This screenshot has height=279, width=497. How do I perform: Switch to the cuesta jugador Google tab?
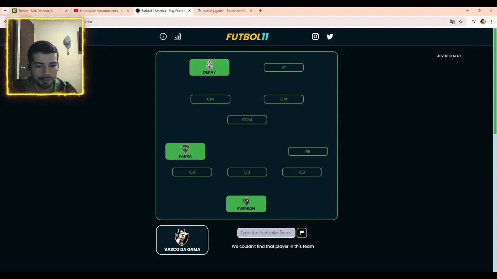click(x=224, y=10)
